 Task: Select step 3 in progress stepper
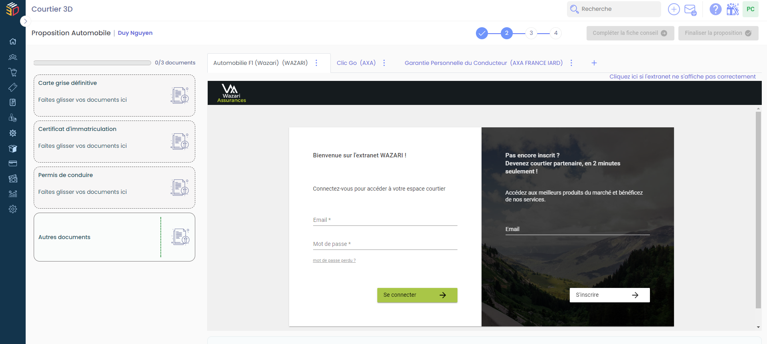(531, 33)
